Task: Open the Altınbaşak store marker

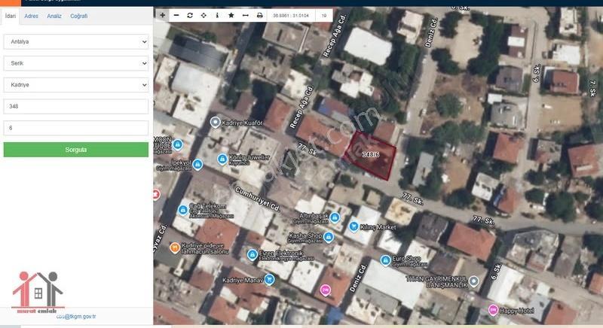Action: [x=335, y=217]
